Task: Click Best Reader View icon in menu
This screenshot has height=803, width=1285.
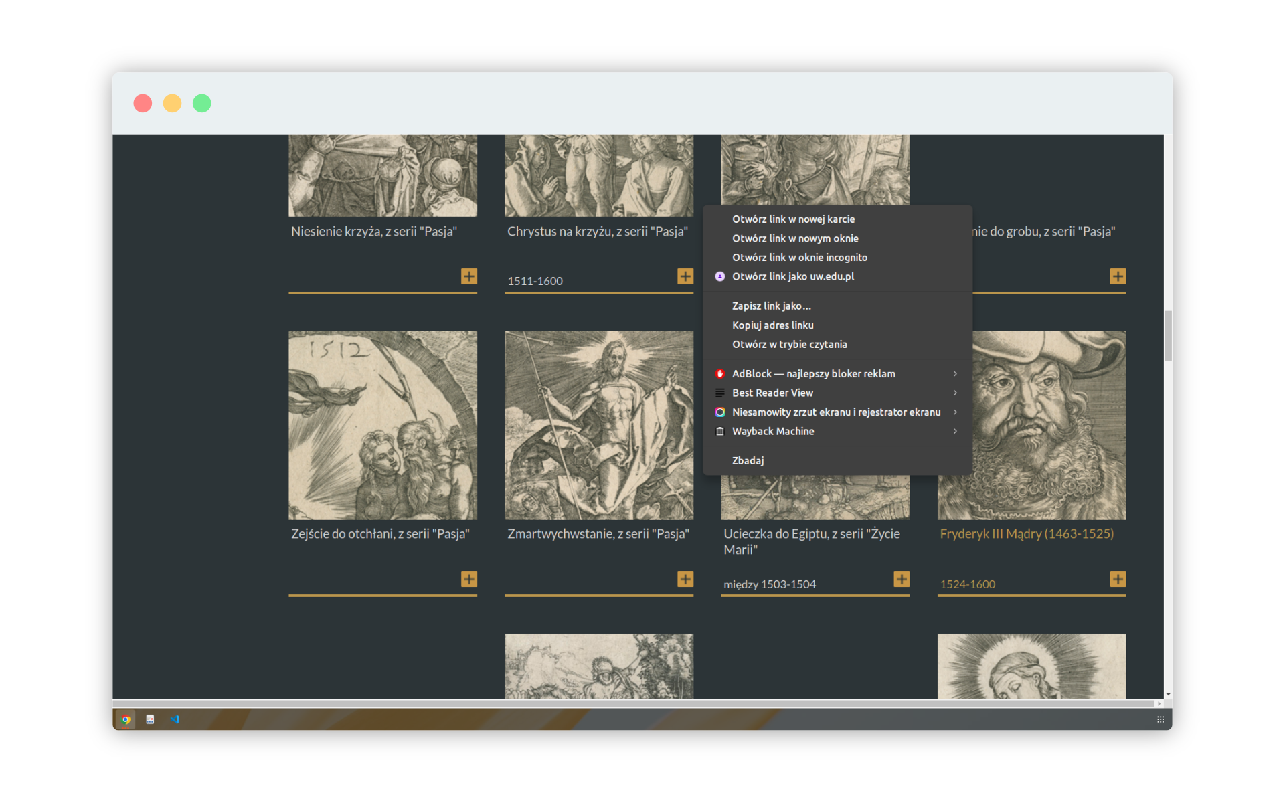Action: tap(720, 393)
